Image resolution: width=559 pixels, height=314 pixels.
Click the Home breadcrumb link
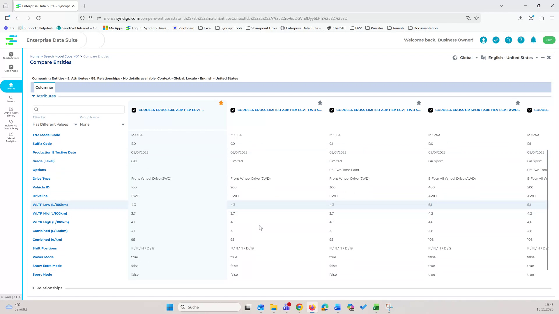[x=35, y=56]
